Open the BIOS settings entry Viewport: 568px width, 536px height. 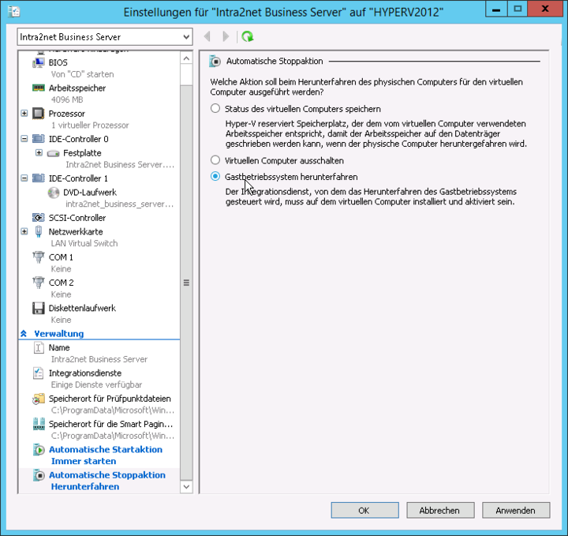click(x=58, y=62)
